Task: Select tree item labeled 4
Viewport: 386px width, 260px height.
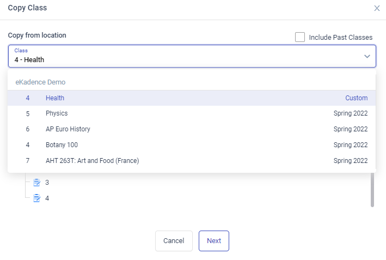Action: [x=47, y=198]
